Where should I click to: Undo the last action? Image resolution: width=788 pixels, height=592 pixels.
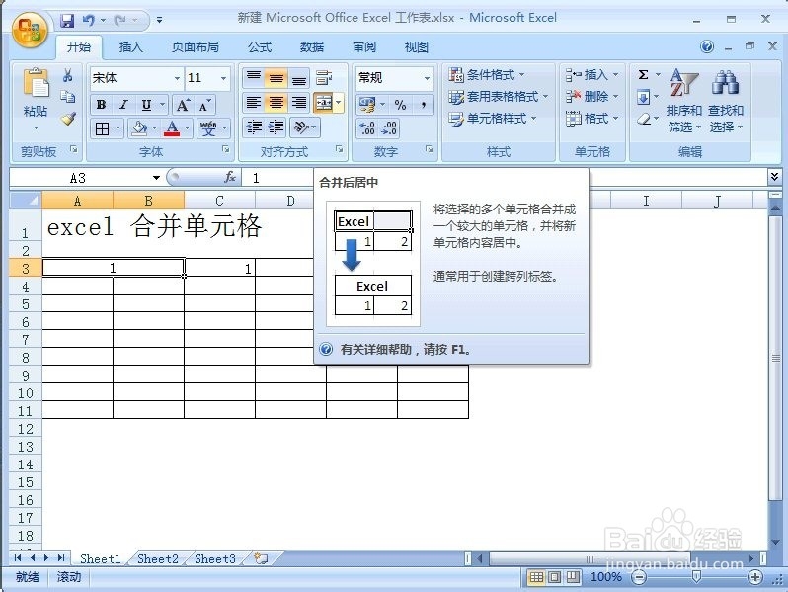coord(89,20)
